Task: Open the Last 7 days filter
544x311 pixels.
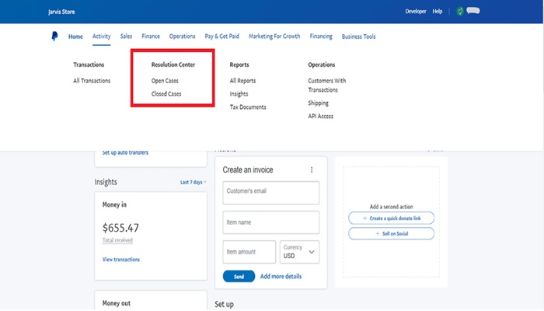Action: [192, 182]
